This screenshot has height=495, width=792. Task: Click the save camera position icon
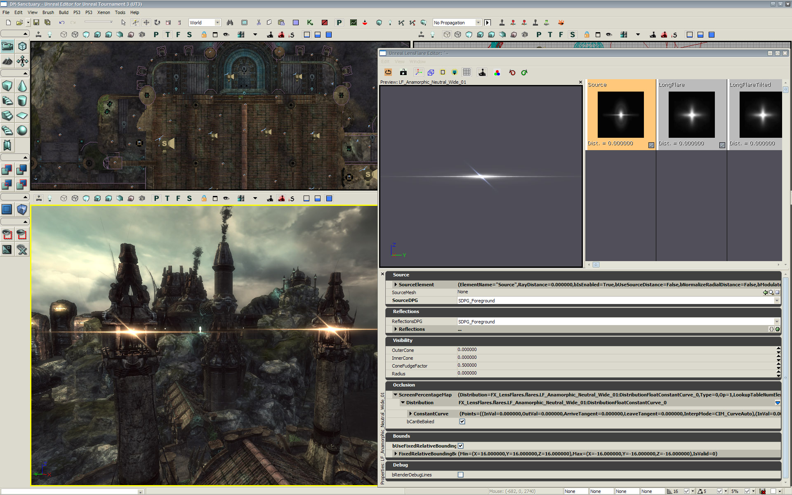pyautogui.click(x=403, y=73)
